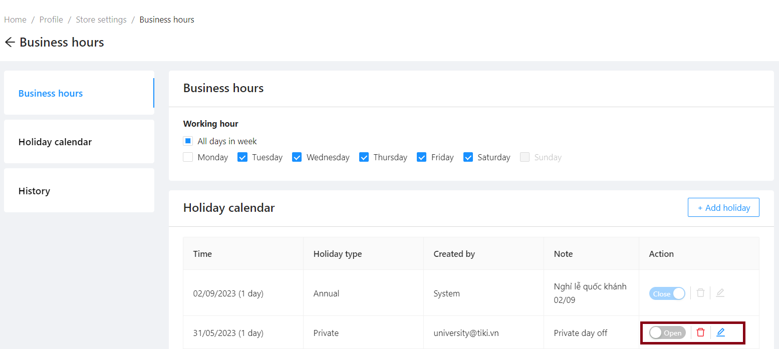Click pencil icon for the Annual holiday
The image size is (779, 349).
720,293
